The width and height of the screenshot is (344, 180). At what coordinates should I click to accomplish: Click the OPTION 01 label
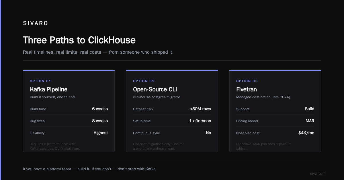pyautogui.click(x=40, y=81)
